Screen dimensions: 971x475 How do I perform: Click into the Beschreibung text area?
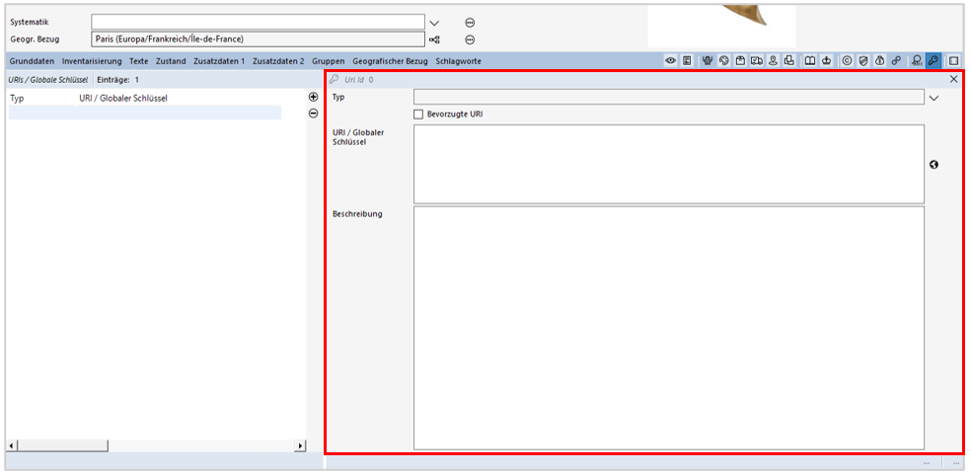click(x=668, y=326)
